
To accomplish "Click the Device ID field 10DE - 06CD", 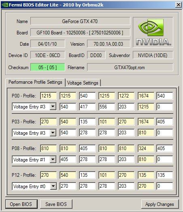I will point(48,55).
